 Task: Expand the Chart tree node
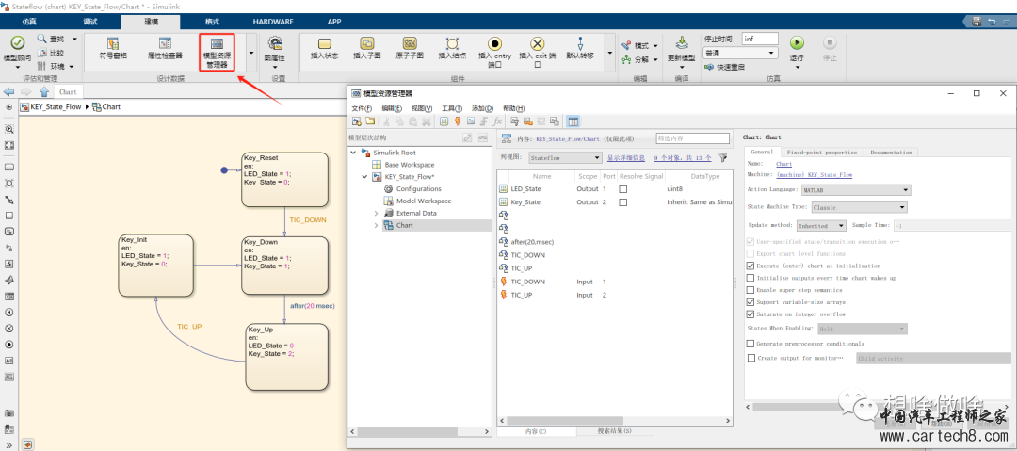click(376, 225)
